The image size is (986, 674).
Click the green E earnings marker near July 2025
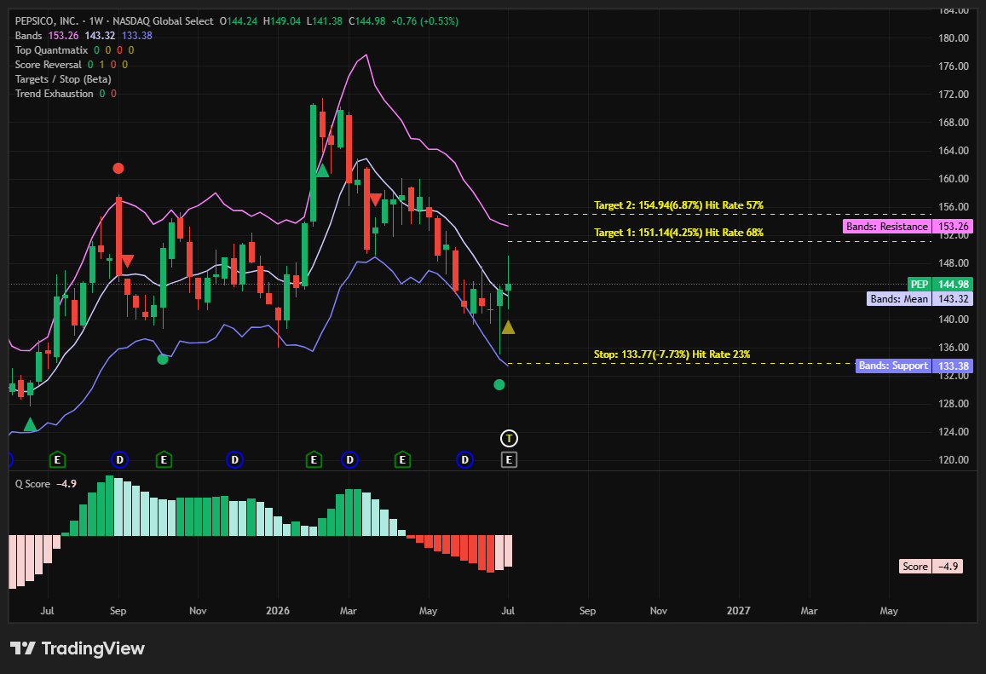pyautogui.click(x=57, y=459)
